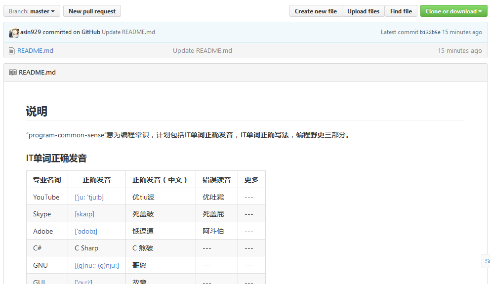Open the Branch: master dropdown
Viewport: 490px width, 284px height.
pyautogui.click(x=32, y=11)
